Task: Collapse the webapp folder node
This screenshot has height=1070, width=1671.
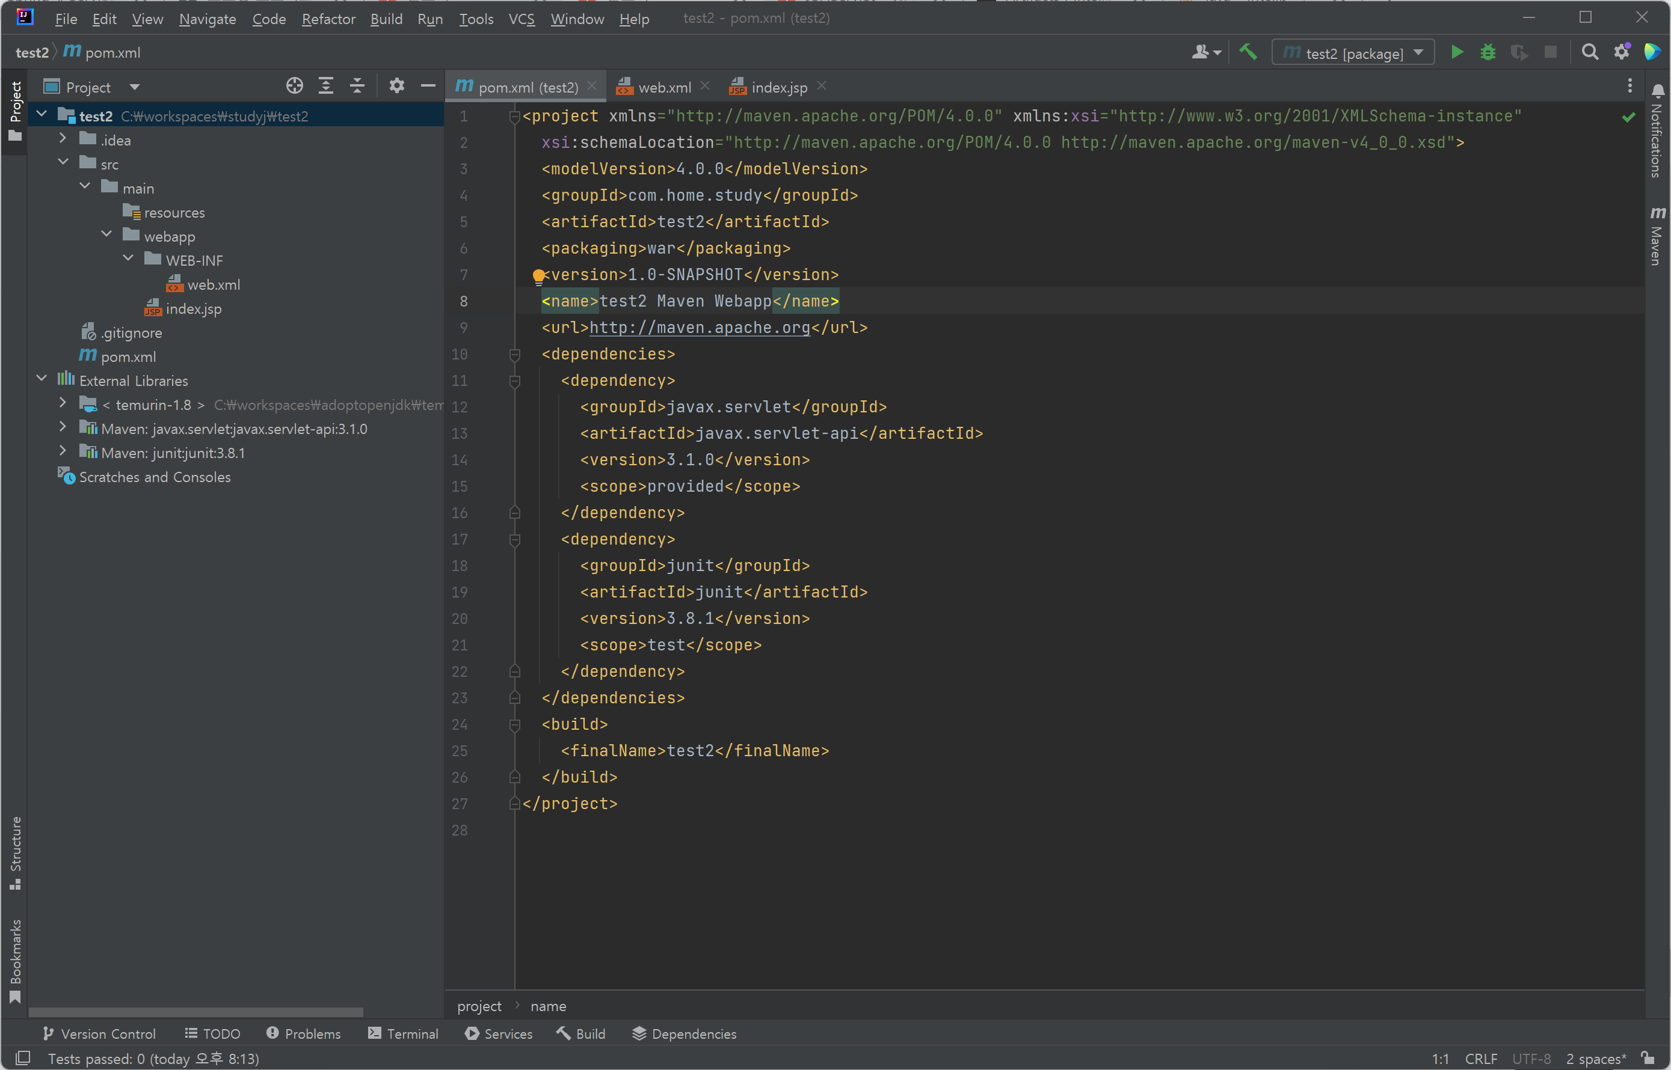Action: (x=106, y=235)
